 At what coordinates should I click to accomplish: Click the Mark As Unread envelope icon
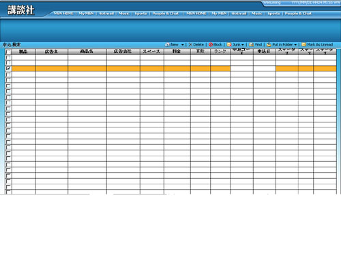click(303, 44)
